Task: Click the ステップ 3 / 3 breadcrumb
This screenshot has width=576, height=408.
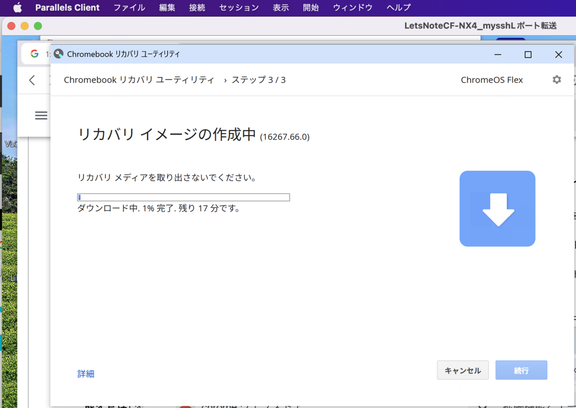Action: pos(259,80)
